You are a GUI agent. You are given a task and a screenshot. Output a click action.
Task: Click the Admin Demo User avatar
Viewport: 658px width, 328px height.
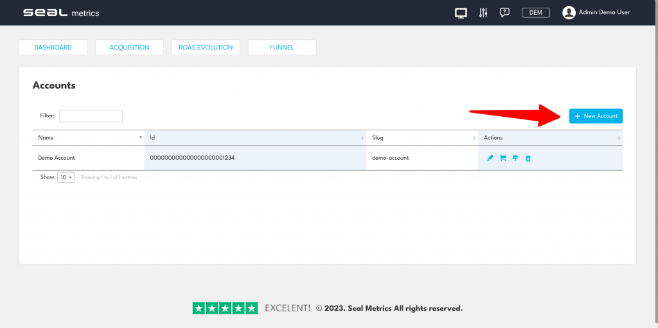point(569,13)
